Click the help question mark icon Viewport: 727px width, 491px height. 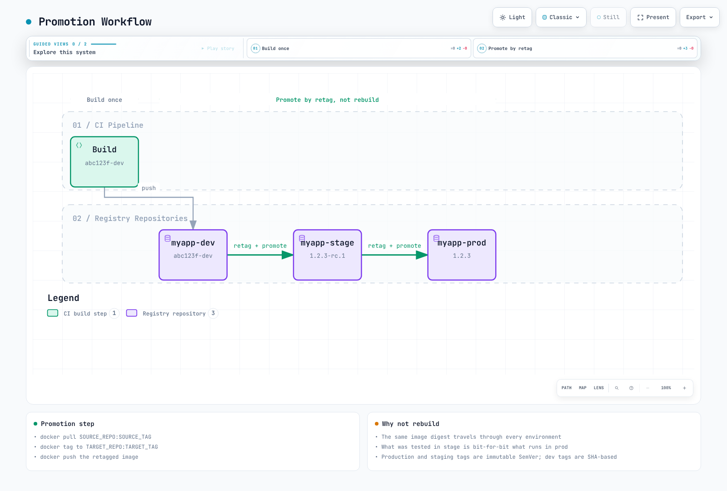[631, 388]
